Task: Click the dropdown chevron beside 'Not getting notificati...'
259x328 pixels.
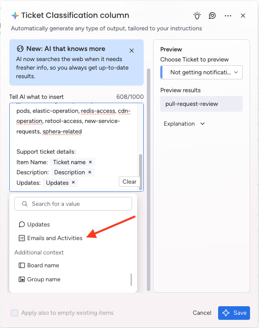Action: click(x=236, y=72)
